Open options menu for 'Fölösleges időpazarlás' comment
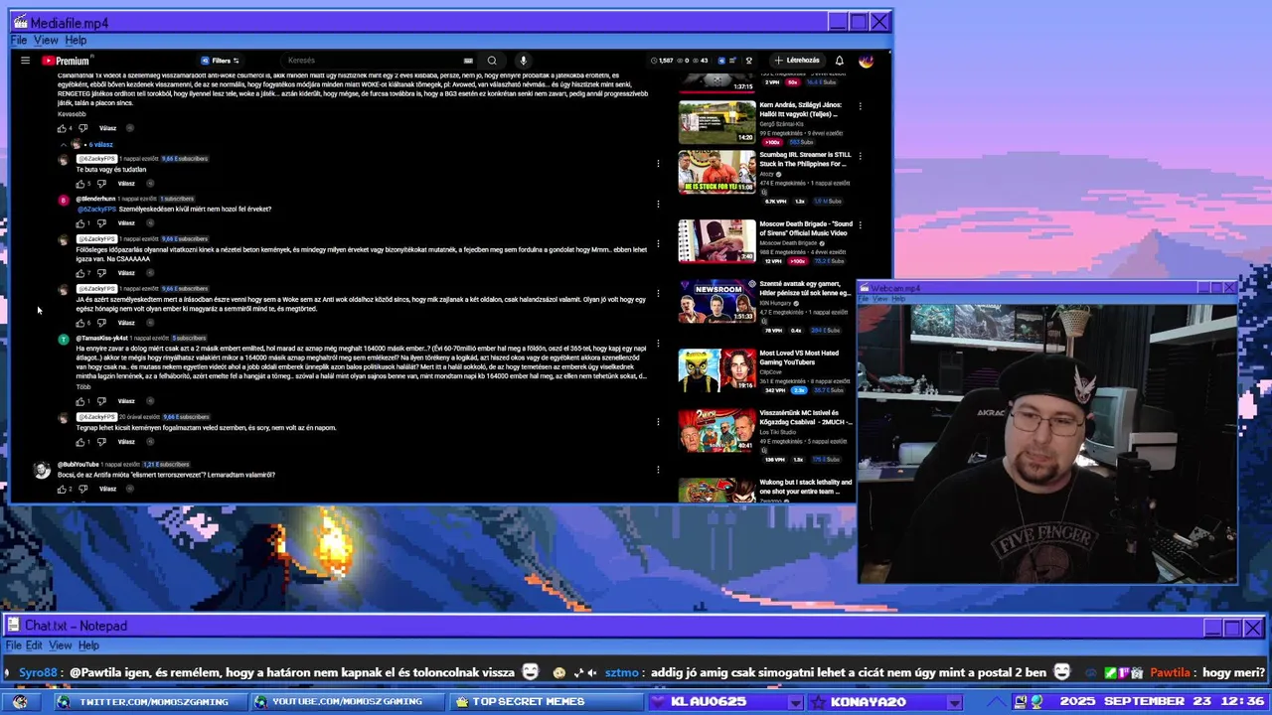Image resolution: width=1272 pixels, height=715 pixels. (658, 244)
